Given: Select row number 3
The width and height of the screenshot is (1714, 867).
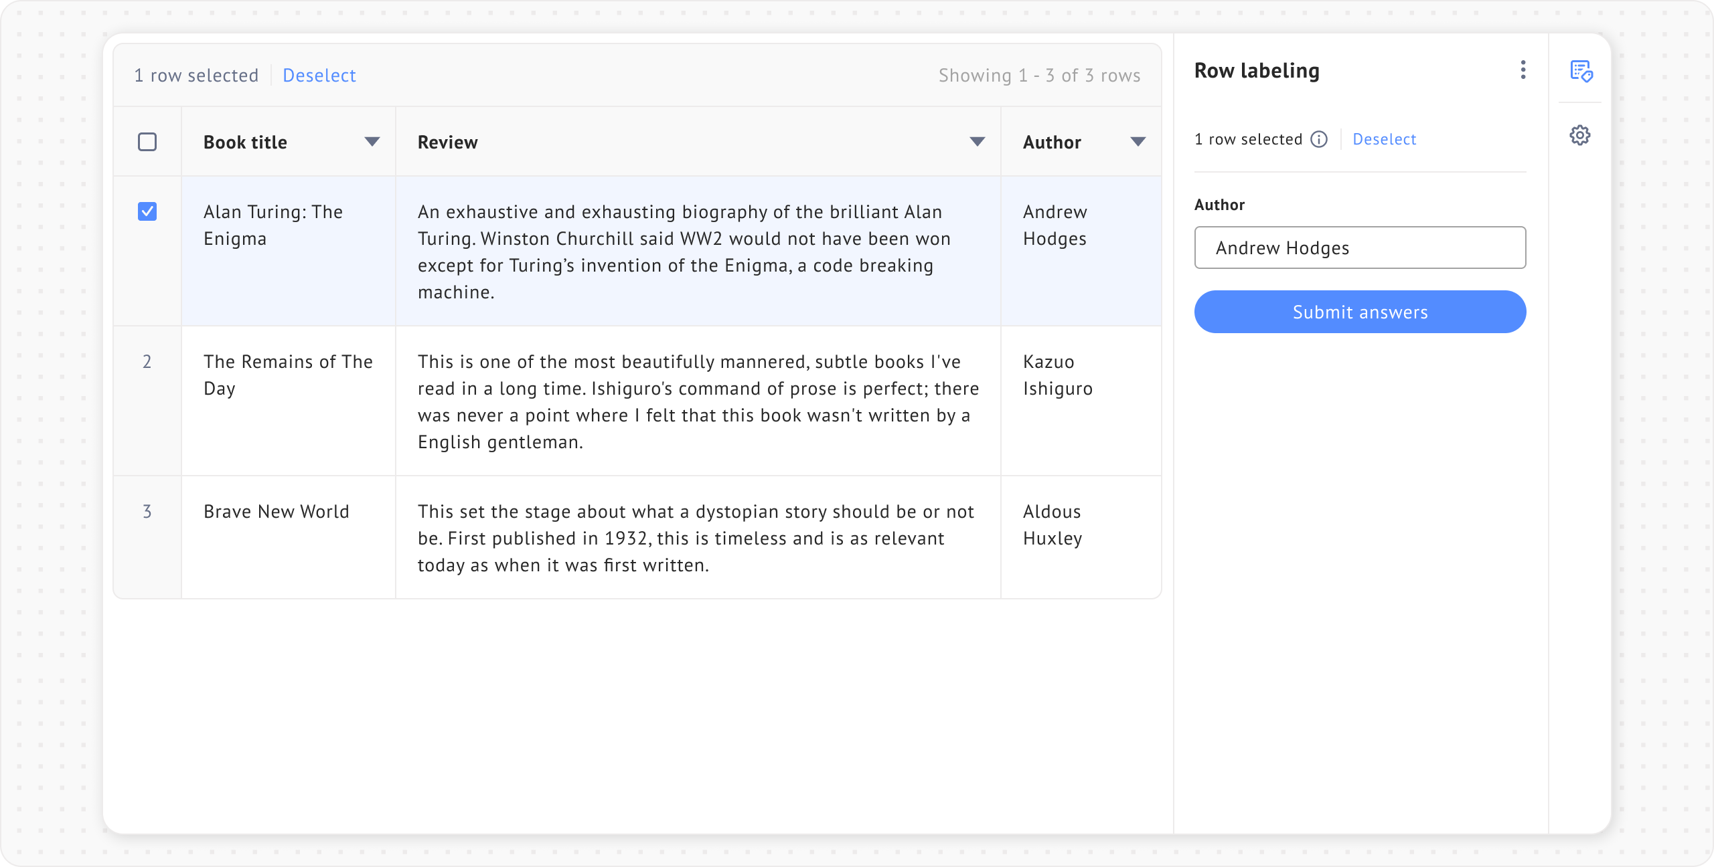Looking at the screenshot, I should [x=147, y=512].
